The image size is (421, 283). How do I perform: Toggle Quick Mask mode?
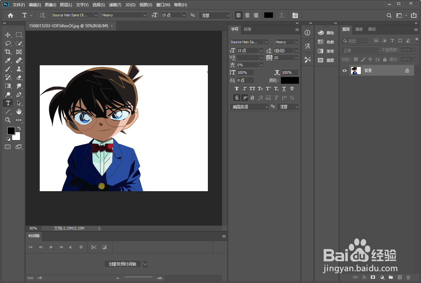(8, 147)
